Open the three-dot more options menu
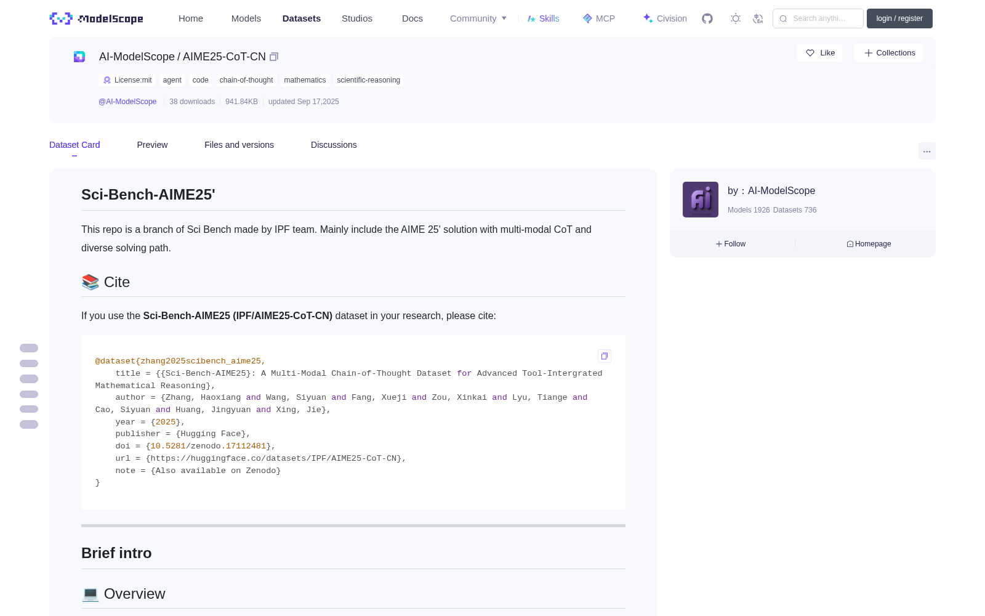 pyautogui.click(x=927, y=152)
